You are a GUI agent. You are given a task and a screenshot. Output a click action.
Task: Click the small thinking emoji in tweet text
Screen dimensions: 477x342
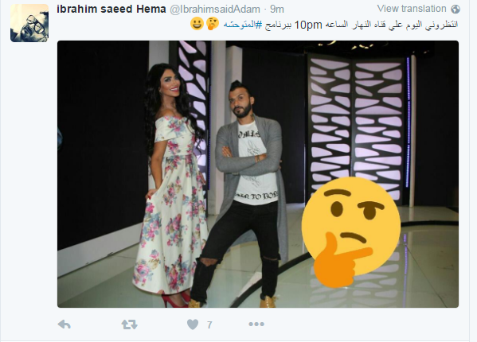(213, 24)
